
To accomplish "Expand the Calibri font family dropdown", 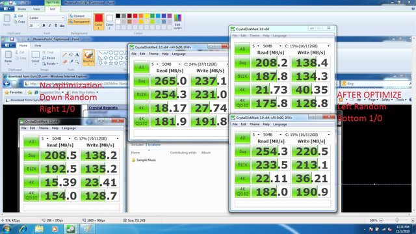I will tap(47, 18).
